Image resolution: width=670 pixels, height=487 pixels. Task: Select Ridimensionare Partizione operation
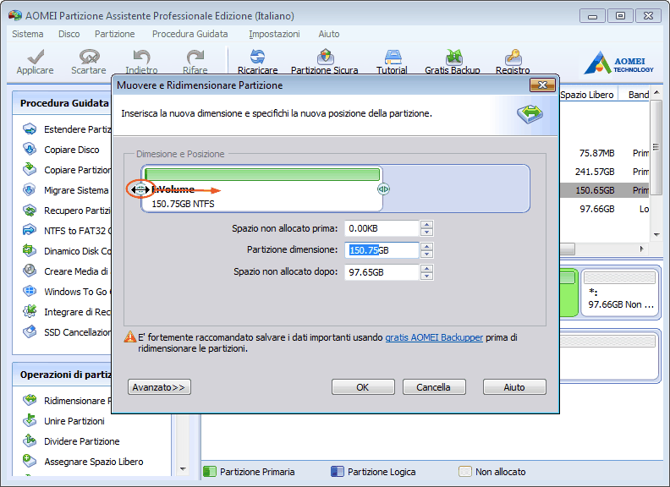click(30, 400)
